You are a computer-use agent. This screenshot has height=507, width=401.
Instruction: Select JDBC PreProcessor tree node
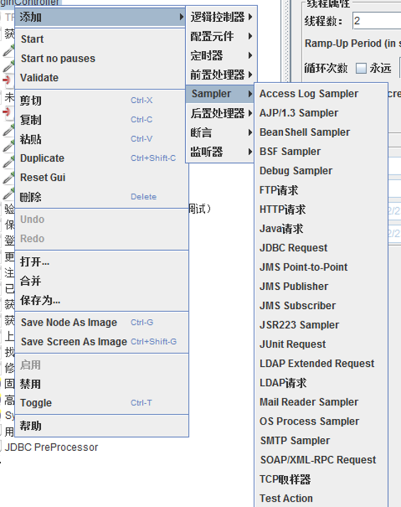coord(51,447)
